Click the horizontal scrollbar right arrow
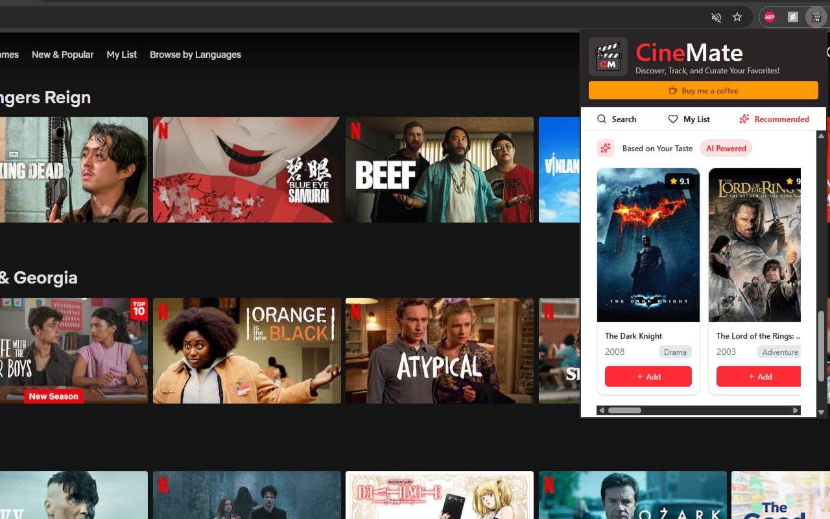The height and width of the screenshot is (519, 830). [796, 411]
